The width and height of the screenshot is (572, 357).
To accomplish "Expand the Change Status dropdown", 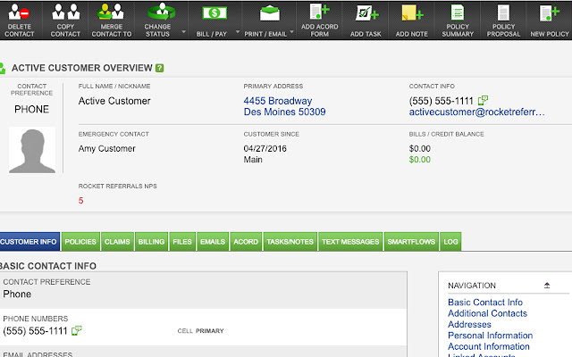I will click(x=184, y=29).
